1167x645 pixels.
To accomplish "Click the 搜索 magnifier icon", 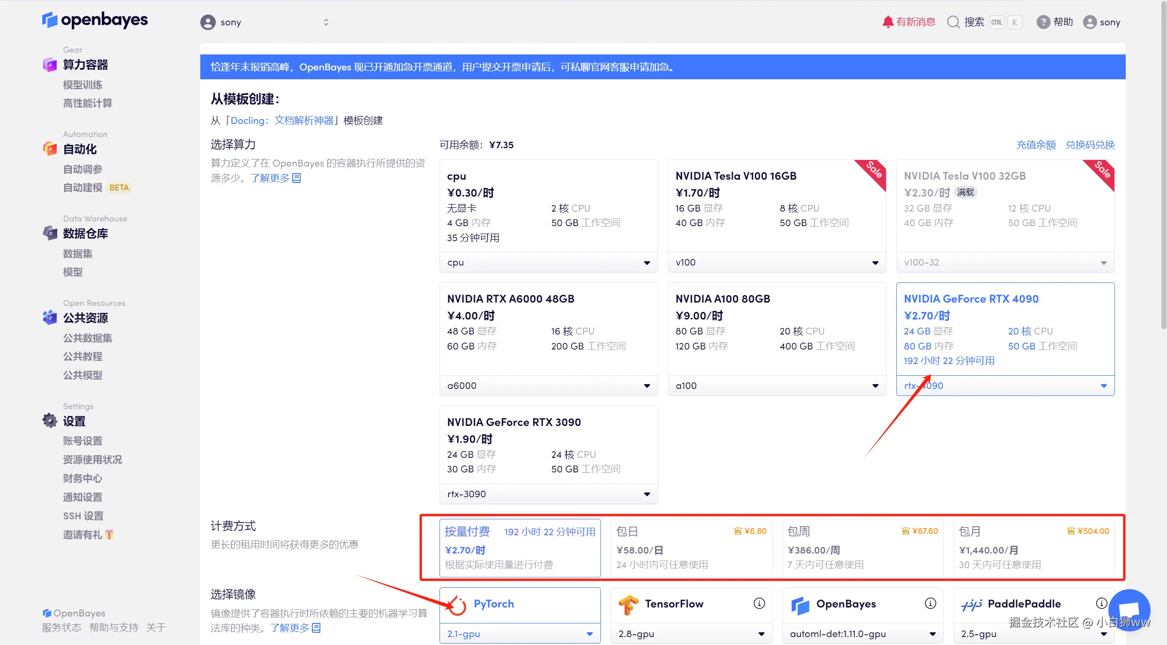I will tap(953, 22).
